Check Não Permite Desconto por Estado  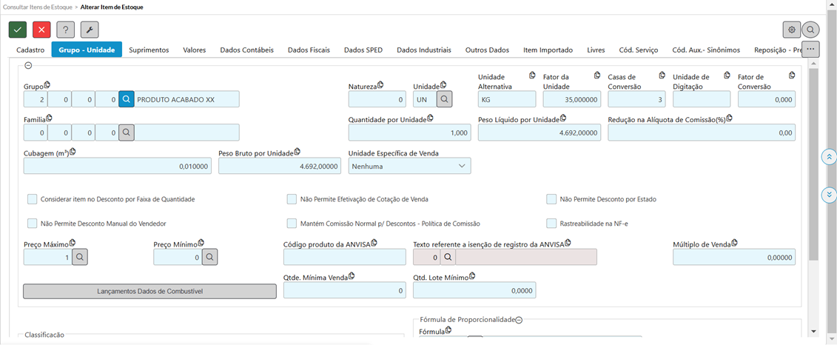click(551, 199)
